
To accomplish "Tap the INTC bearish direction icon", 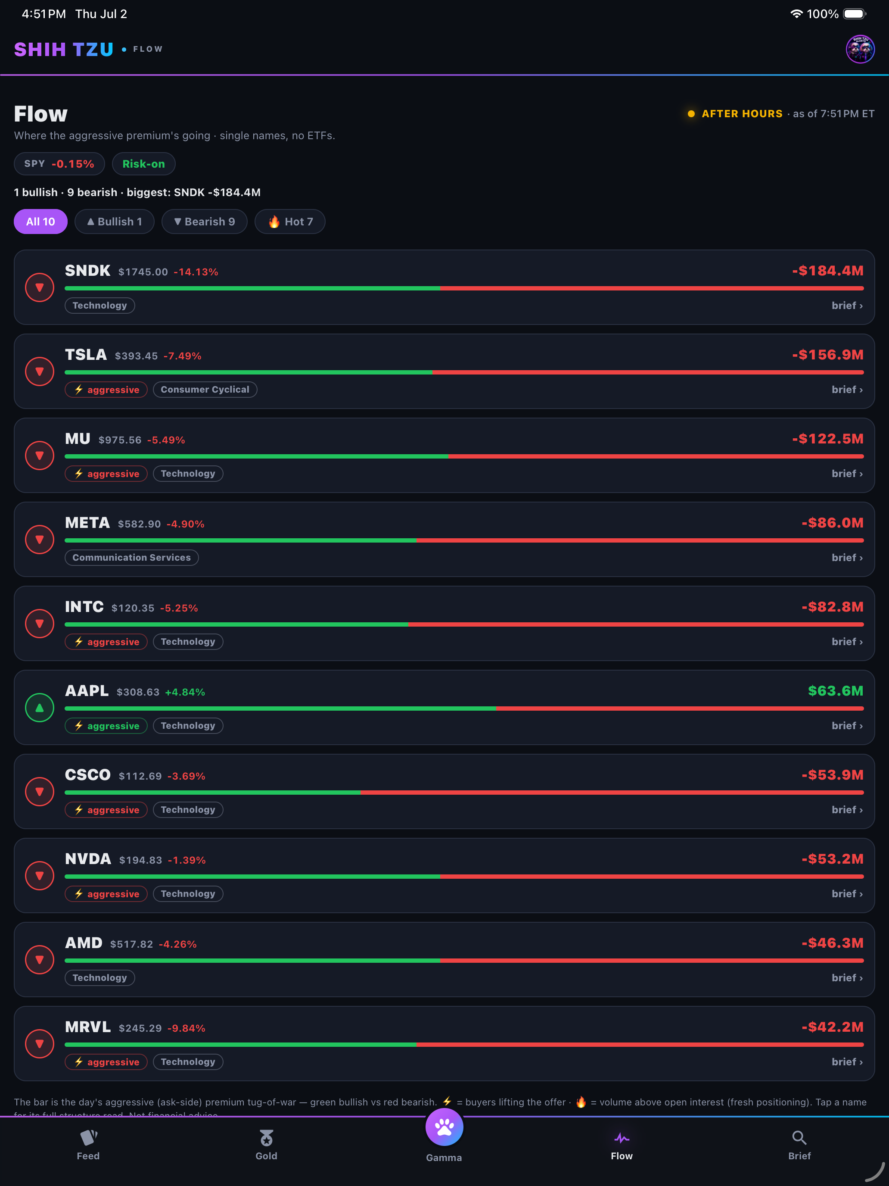I will tap(40, 624).
